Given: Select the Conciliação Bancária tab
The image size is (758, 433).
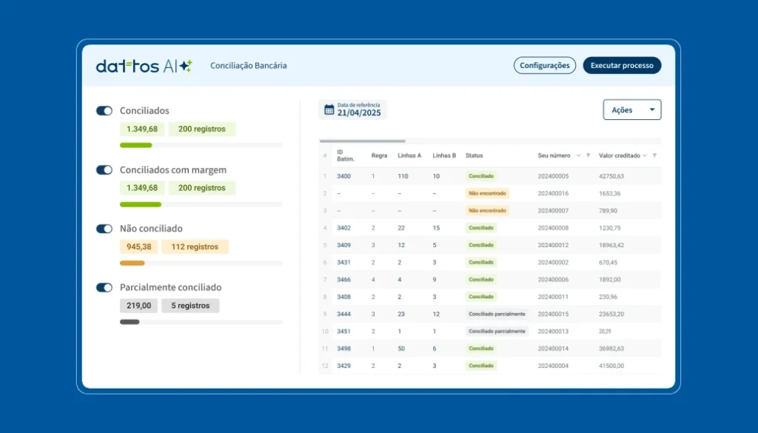Looking at the screenshot, I should (x=248, y=66).
